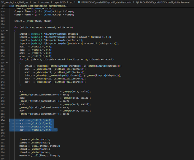This screenshot has width=194, height=160.
Task: Open the RADARDEMO_aoaEst2DCaponBF_clutterRemoval symbol breadcrumb
Action: 164,2
